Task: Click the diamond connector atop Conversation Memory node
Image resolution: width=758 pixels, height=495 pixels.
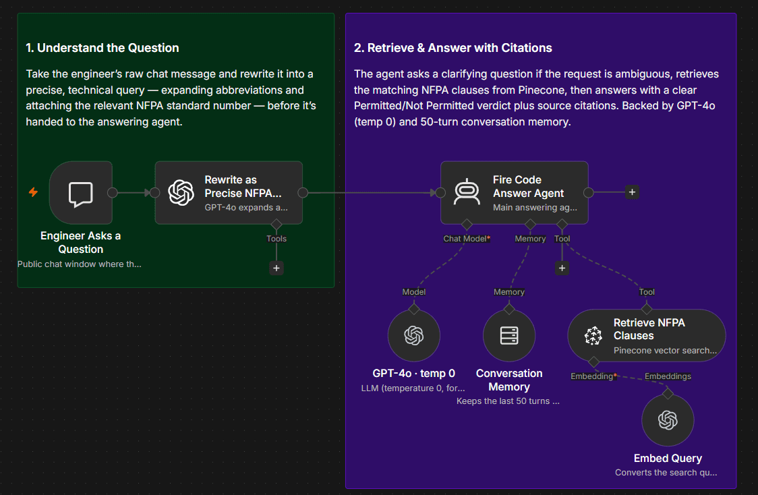Action: (x=509, y=309)
